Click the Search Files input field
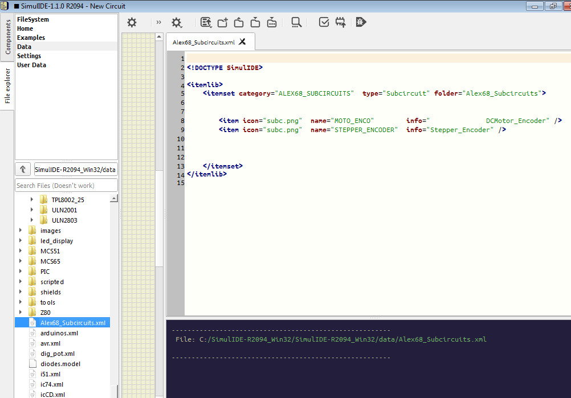This screenshot has width=571, height=398. pos(66,185)
